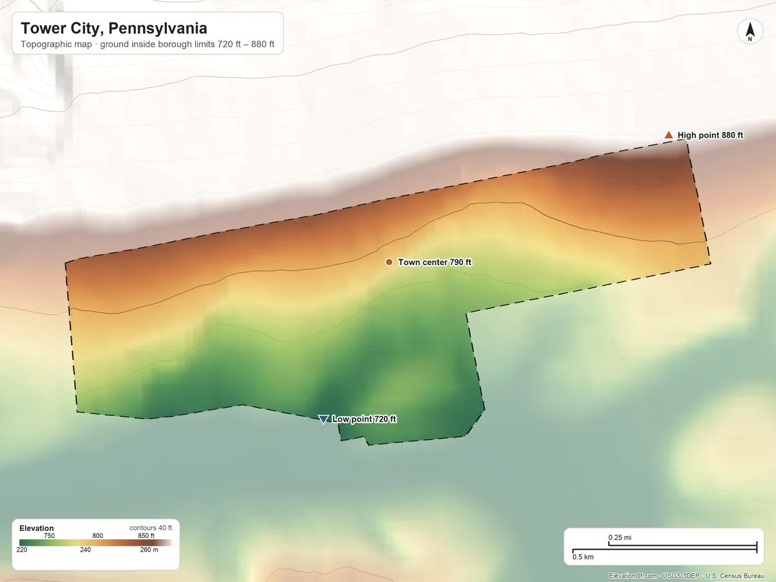Click the blue Low point triangle marker
This screenshot has width=776, height=582.
tap(323, 420)
